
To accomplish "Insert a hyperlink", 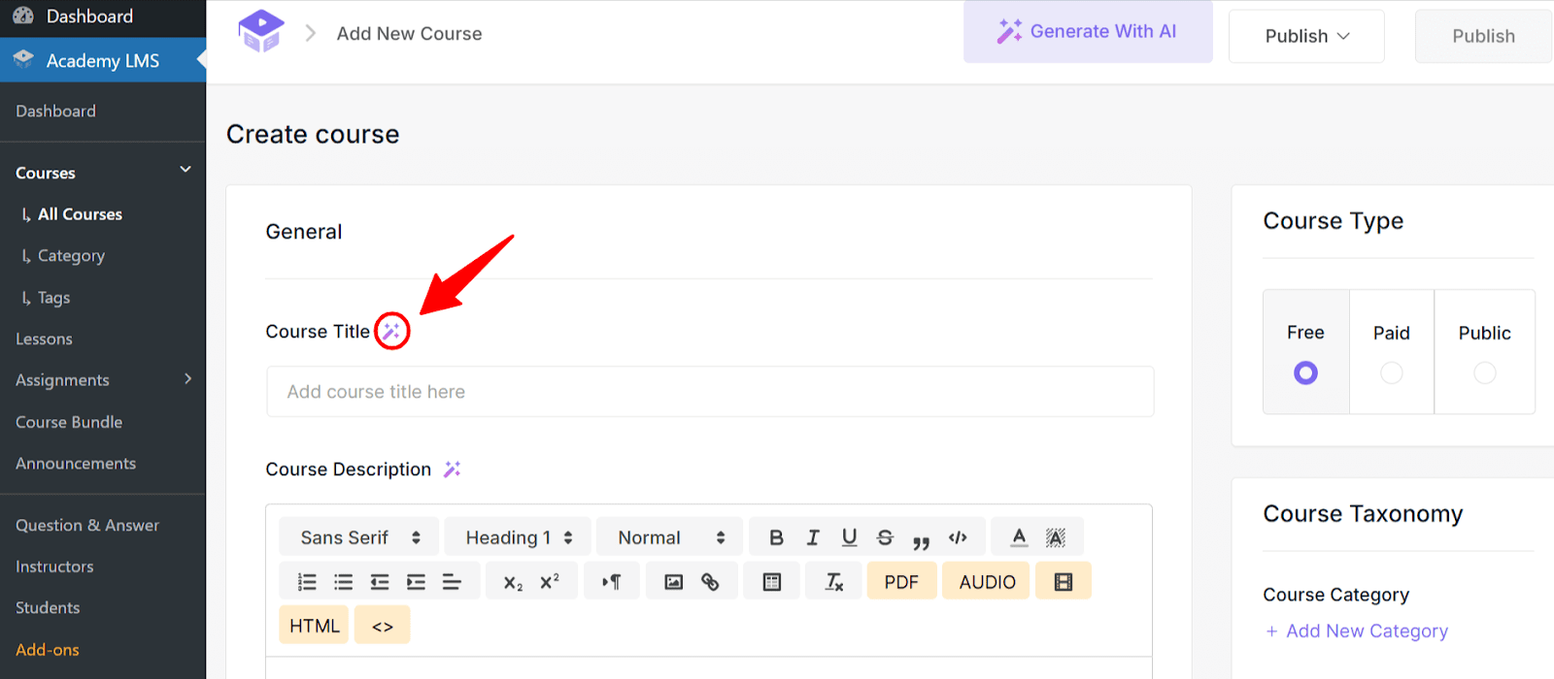I will point(710,582).
